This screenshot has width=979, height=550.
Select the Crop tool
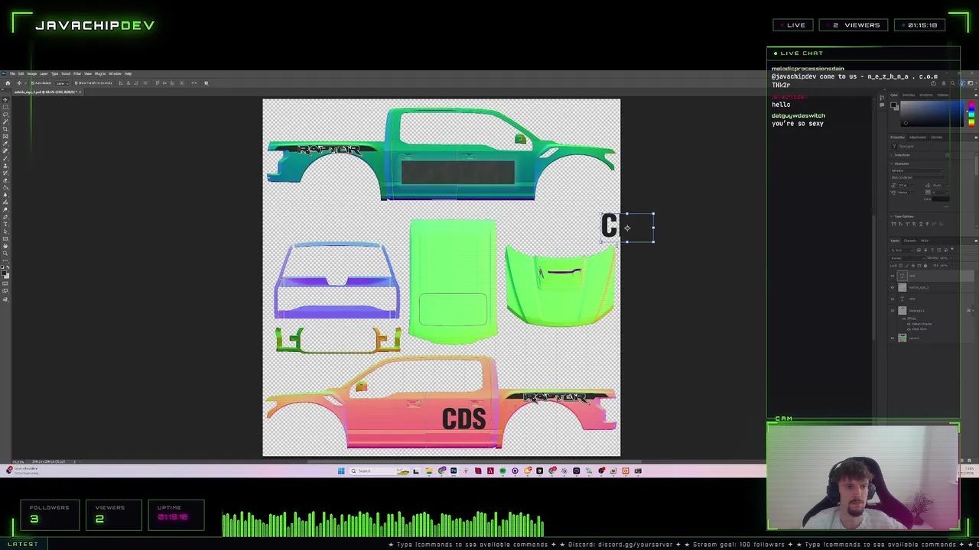click(5, 129)
